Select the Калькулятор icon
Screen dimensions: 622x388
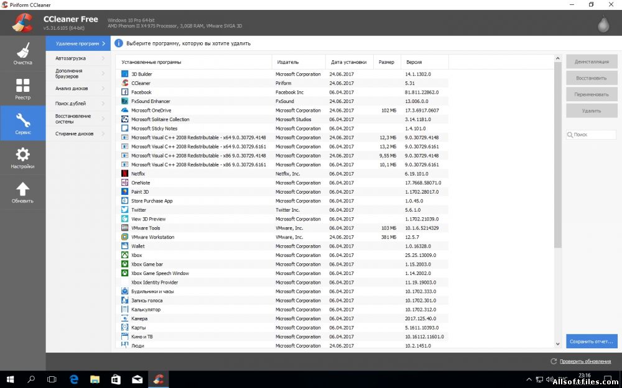124,309
